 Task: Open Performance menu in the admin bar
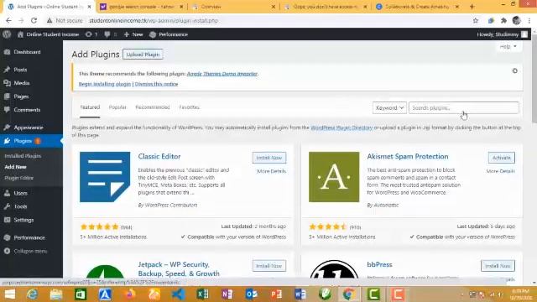click(x=169, y=34)
